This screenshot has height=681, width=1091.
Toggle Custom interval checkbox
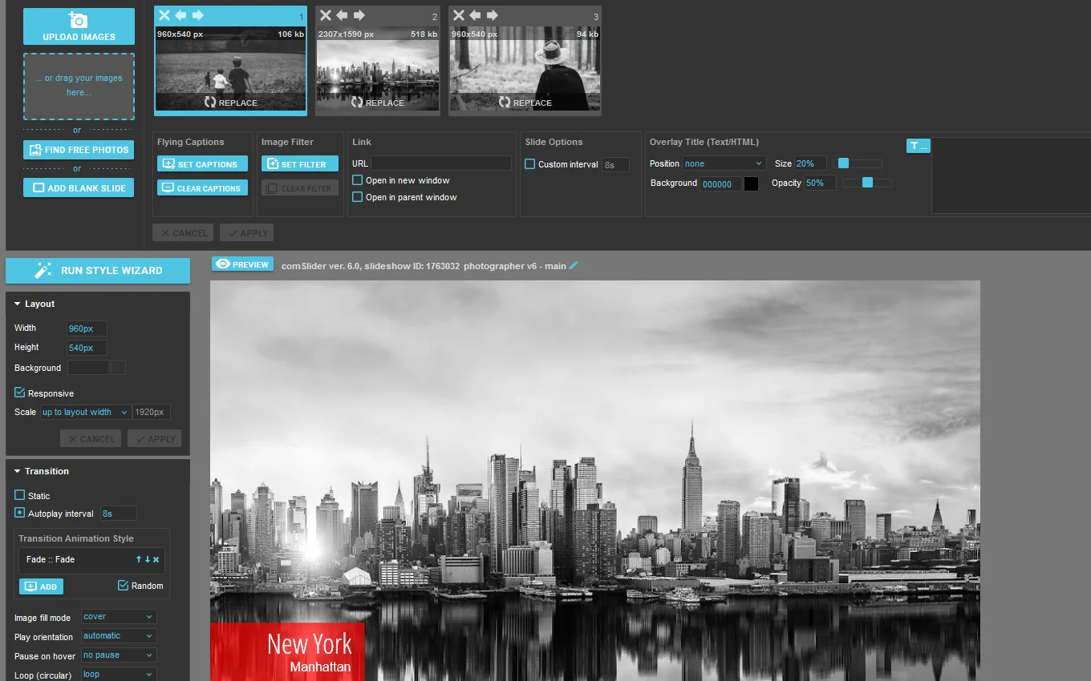[529, 164]
